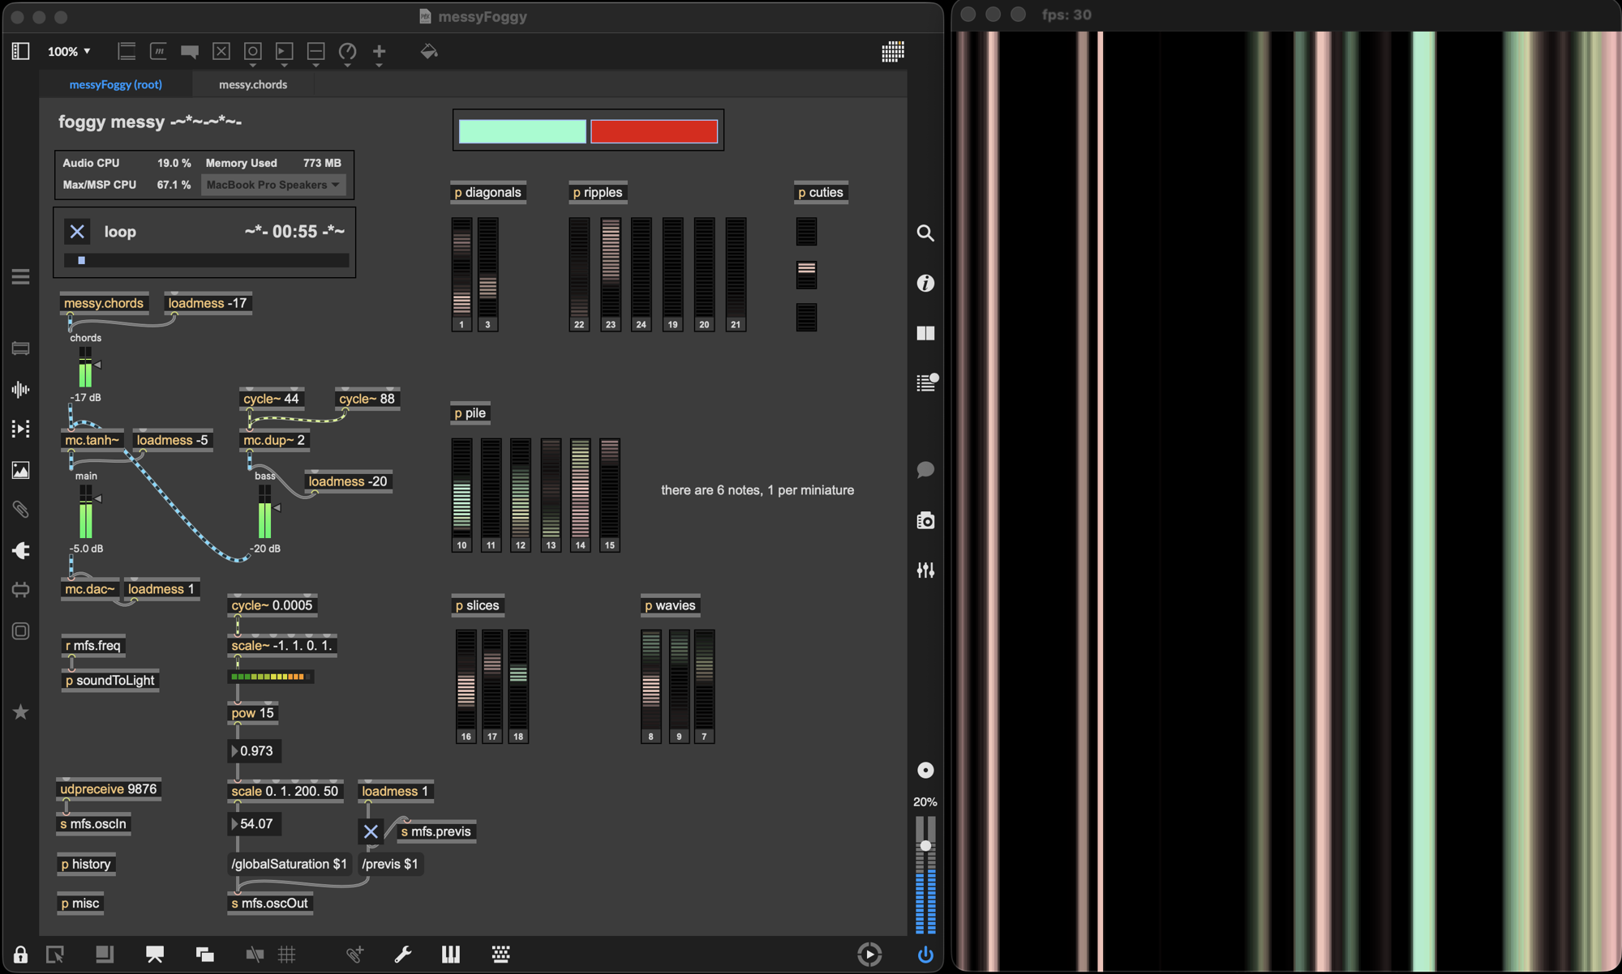This screenshot has height=974, width=1622.
Task: Add a new object box from toolbar
Action: 127,51
